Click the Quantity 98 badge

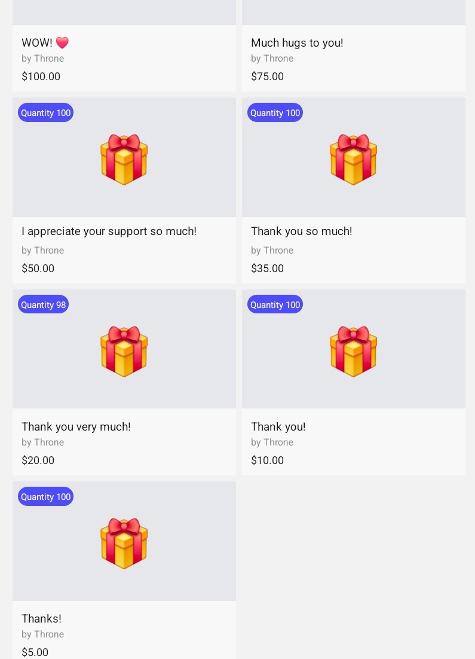(x=43, y=304)
